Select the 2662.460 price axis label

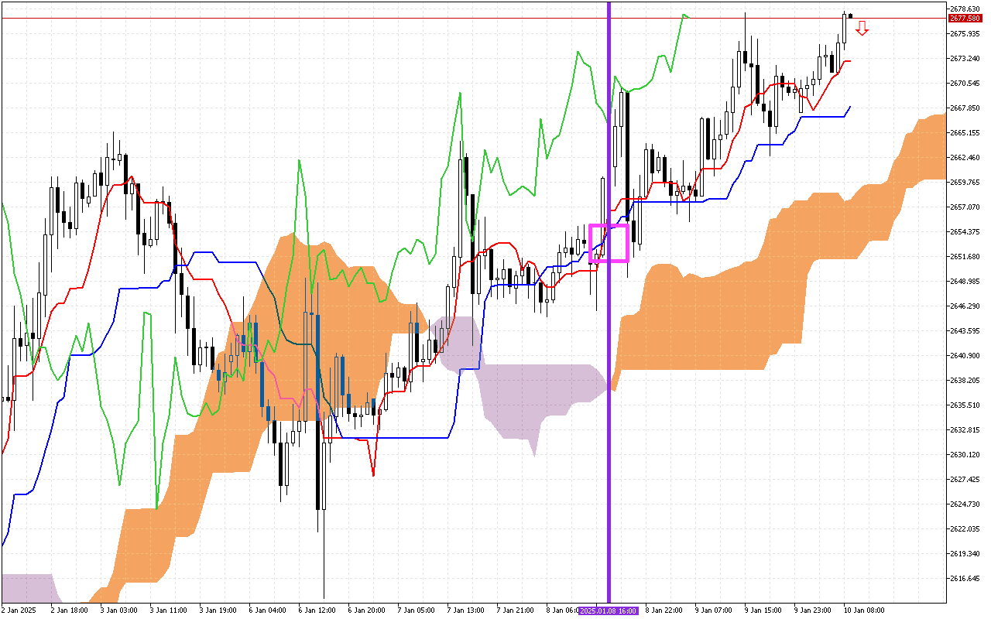[965, 157]
